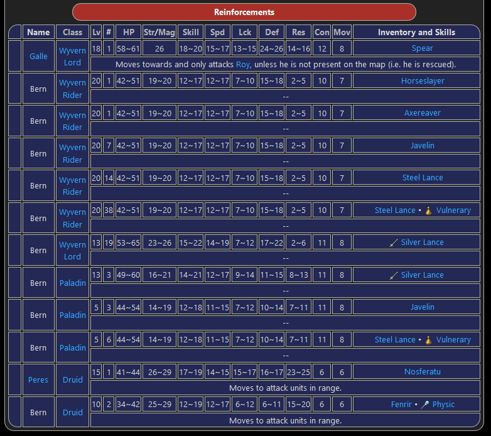Open the Fenrir tome link
Image resolution: width=491 pixels, height=436 pixels.
401,405
